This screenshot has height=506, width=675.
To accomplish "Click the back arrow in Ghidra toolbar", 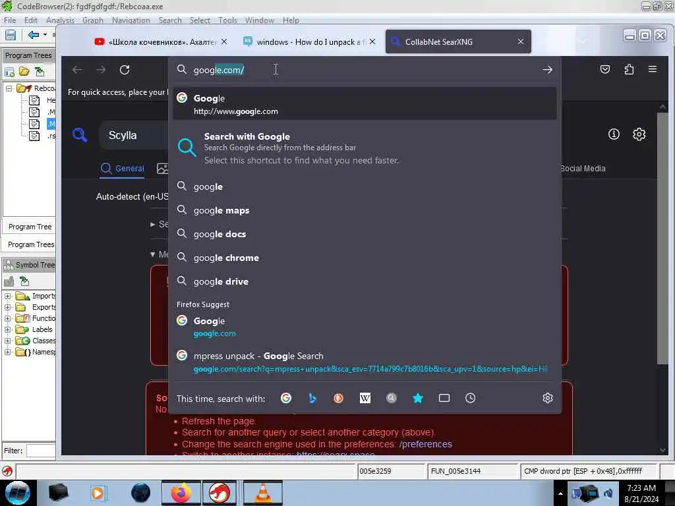I will pyautogui.click(x=33, y=35).
